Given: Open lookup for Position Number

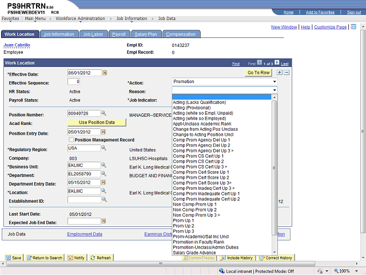Looking at the screenshot, I should [x=104, y=113].
